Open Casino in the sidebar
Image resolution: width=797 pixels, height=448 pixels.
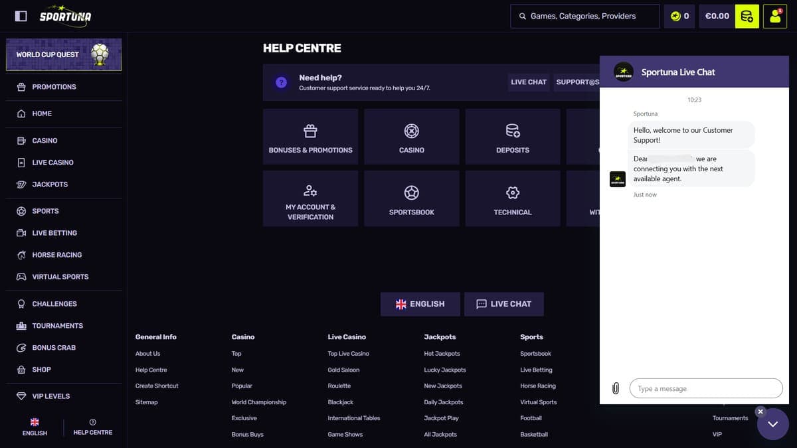(x=44, y=141)
